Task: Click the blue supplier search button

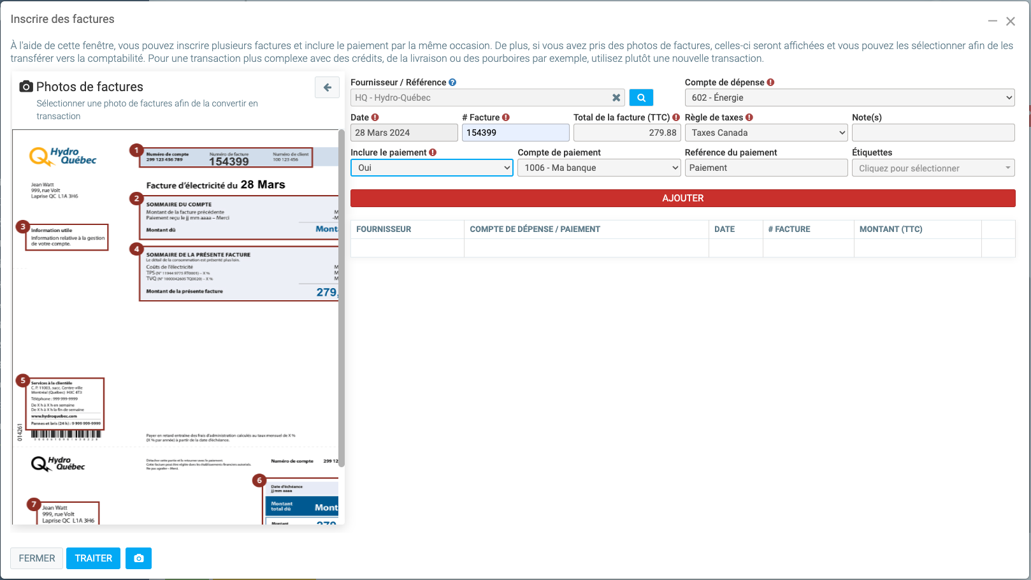Action: coord(641,98)
